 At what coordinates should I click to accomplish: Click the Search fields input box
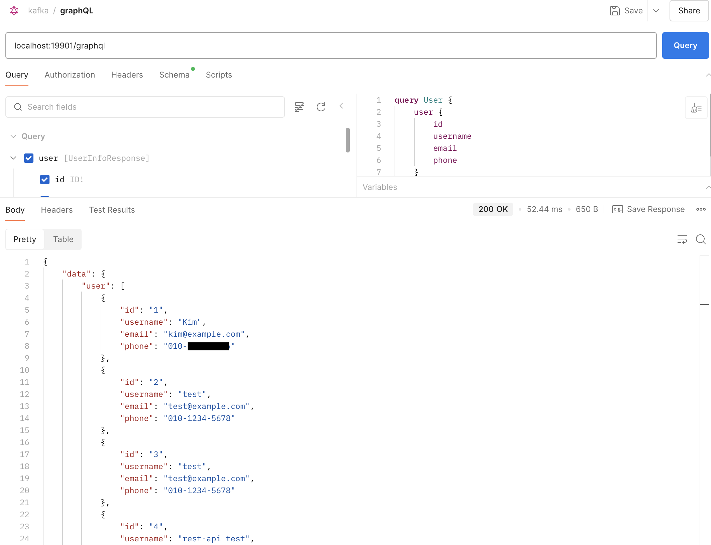point(145,107)
